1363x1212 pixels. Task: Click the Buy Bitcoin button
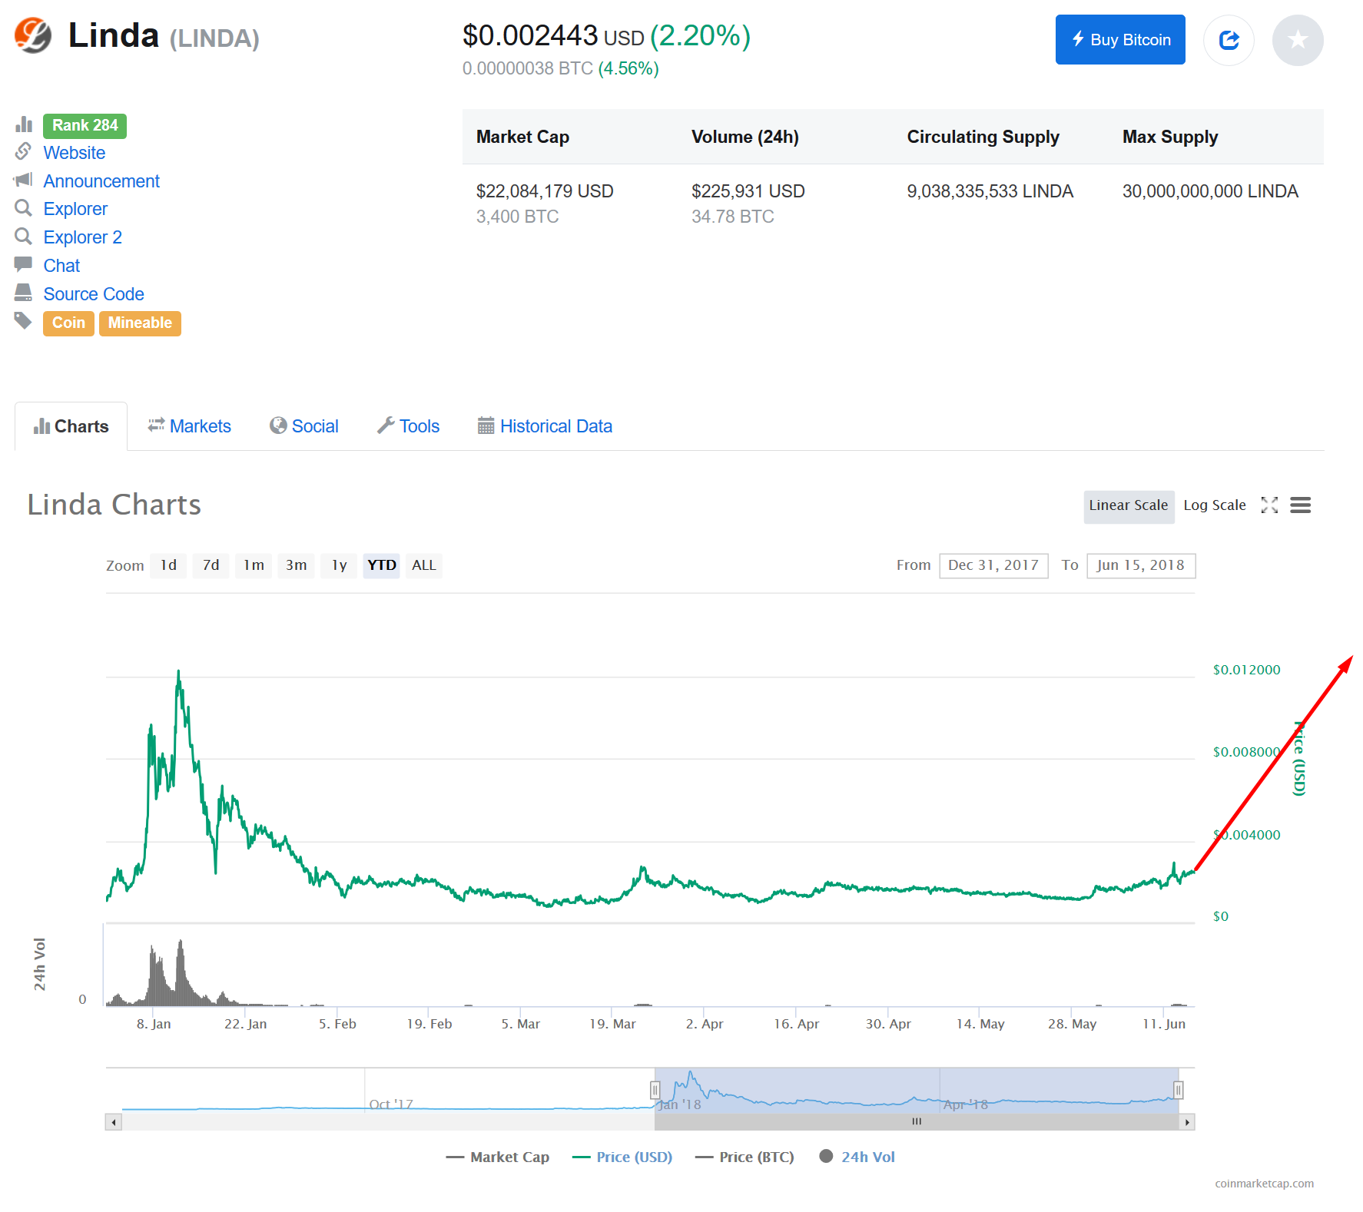[x=1120, y=40]
